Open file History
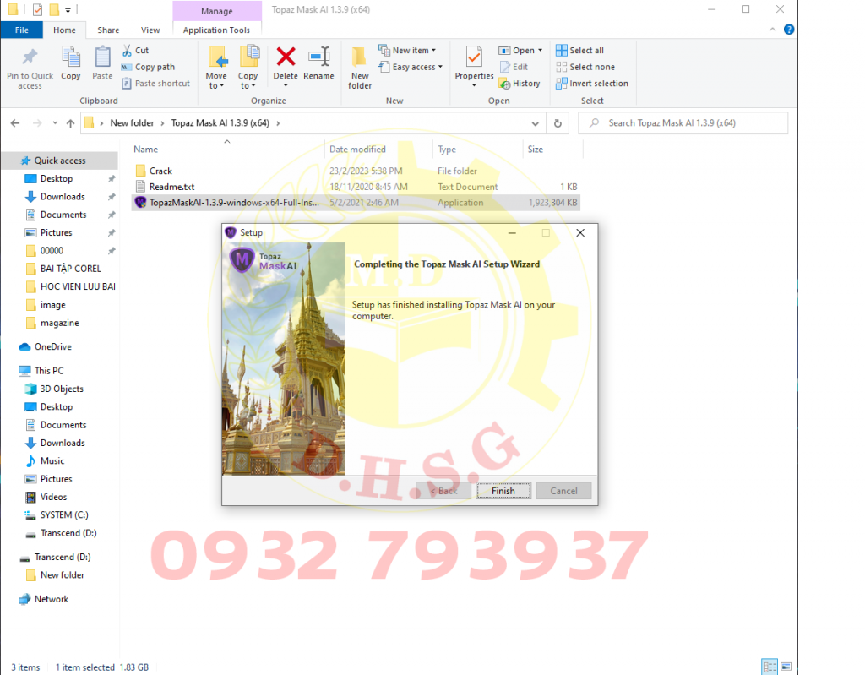 pos(520,84)
